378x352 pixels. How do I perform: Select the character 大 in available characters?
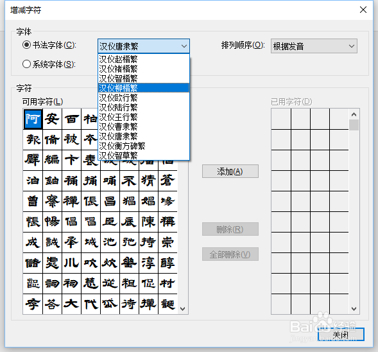click(x=72, y=304)
